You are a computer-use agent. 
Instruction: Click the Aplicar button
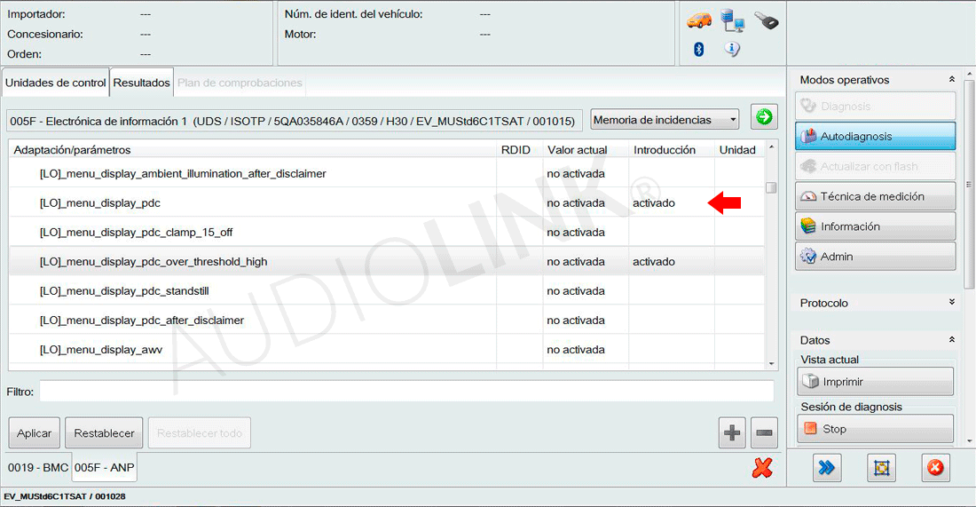click(35, 433)
